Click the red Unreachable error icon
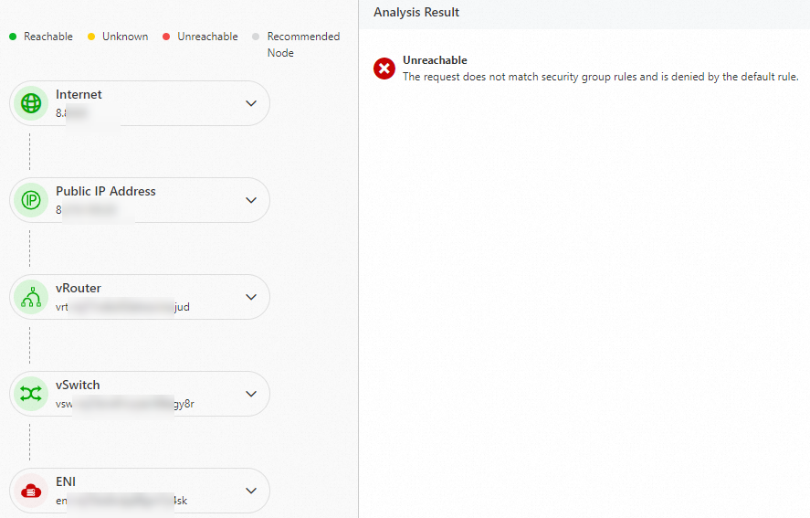The height and width of the screenshot is (518, 810). coord(384,69)
